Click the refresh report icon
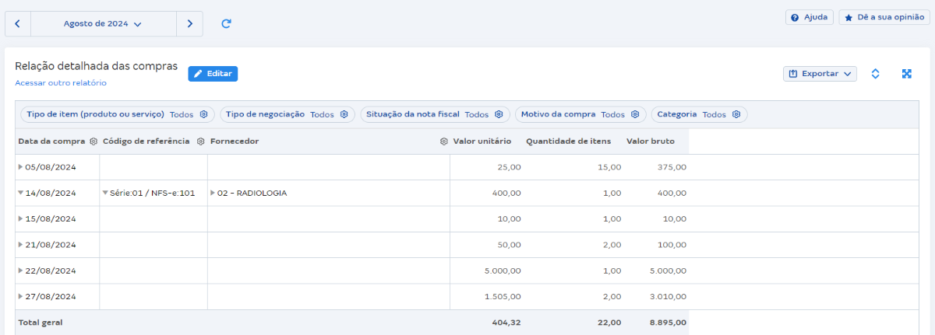935x335 pixels. point(226,24)
